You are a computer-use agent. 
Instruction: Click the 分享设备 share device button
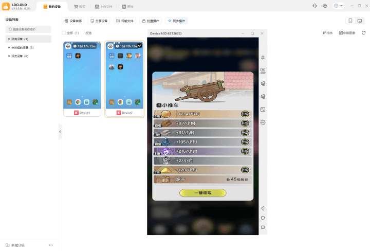[x=99, y=21]
